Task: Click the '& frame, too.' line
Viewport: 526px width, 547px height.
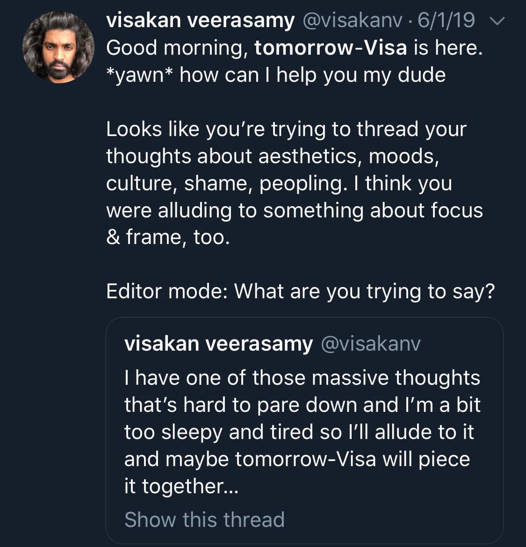Action: tap(168, 237)
